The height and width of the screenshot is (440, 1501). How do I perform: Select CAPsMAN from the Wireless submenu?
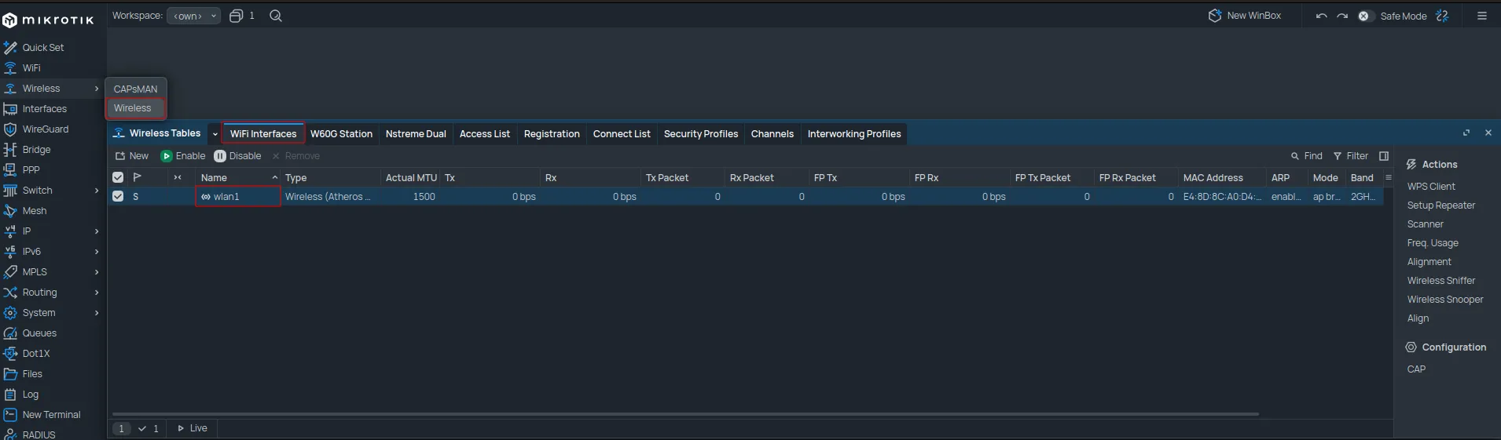coord(135,89)
